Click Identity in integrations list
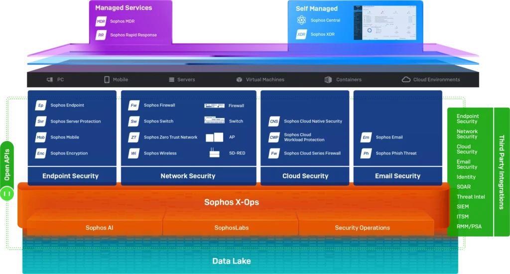 pos(466,177)
